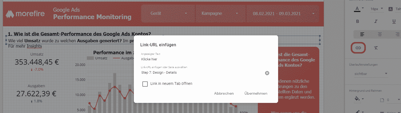Click the 'Link-URL einfügen' dialog title
Viewport: 401px width, 113px height.
(158, 45)
